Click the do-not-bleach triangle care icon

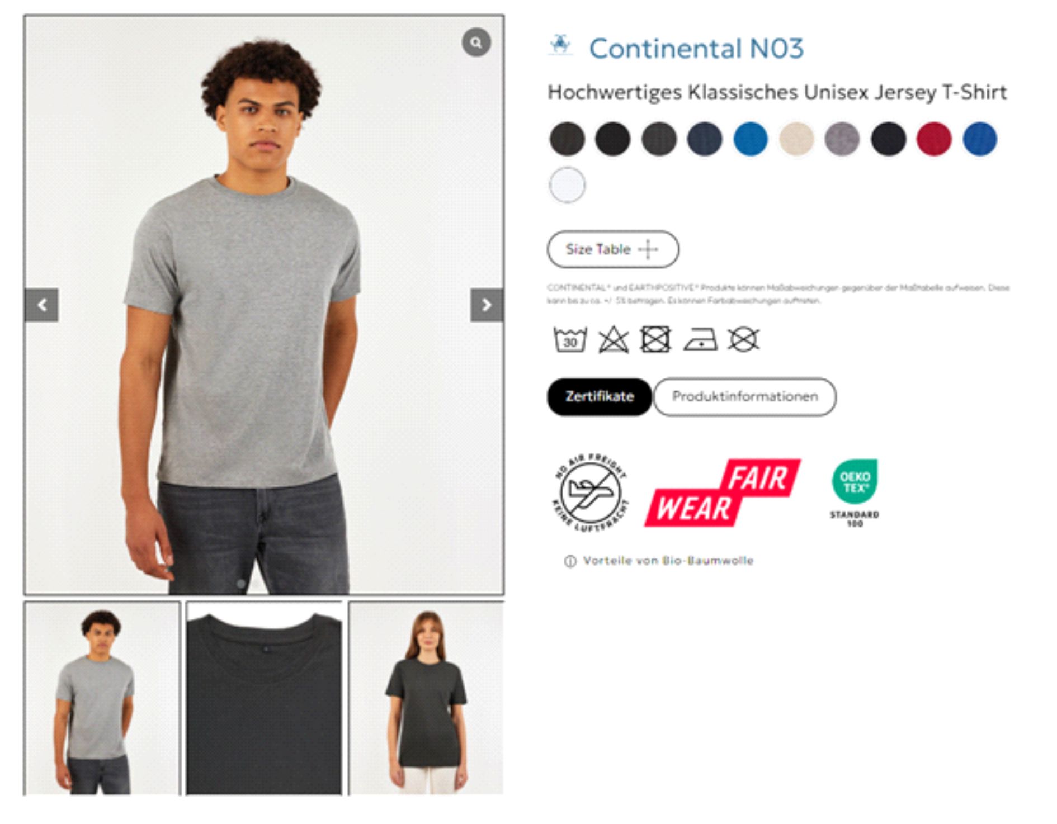pos(614,339)
